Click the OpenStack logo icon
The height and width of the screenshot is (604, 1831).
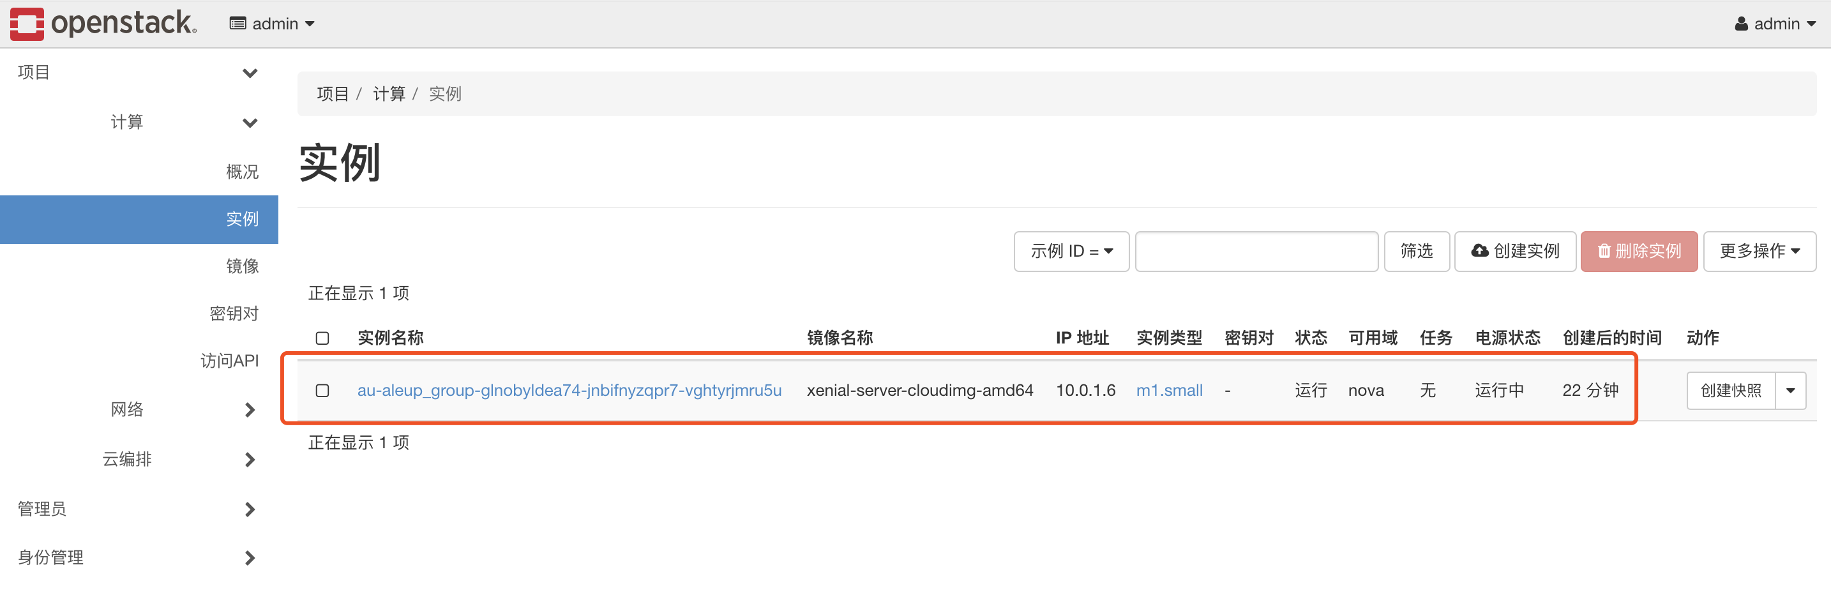[27, 24]
